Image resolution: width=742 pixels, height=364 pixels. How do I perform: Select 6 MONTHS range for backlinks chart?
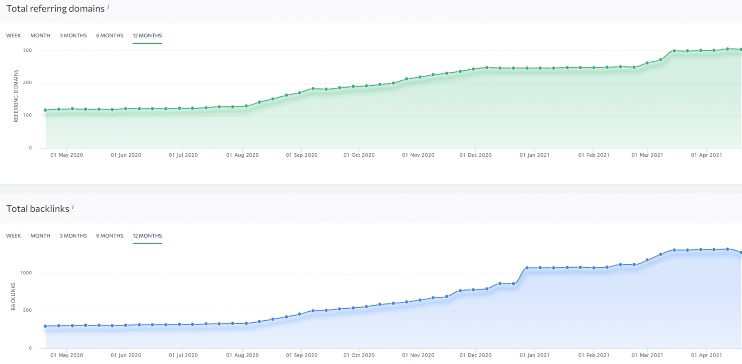[x=110, y=236]
